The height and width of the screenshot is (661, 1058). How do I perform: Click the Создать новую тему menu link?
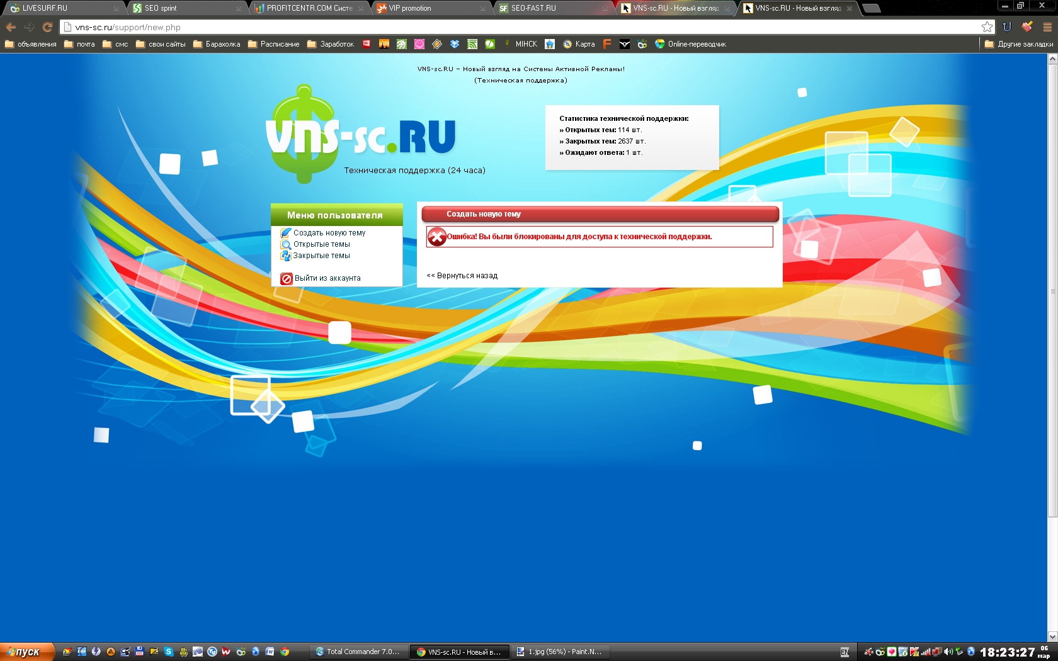pyautogui.click(x=329, y=233)
